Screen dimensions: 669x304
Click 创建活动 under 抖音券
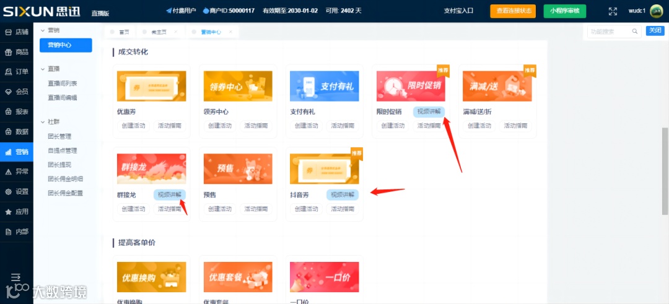coord(307,209)
